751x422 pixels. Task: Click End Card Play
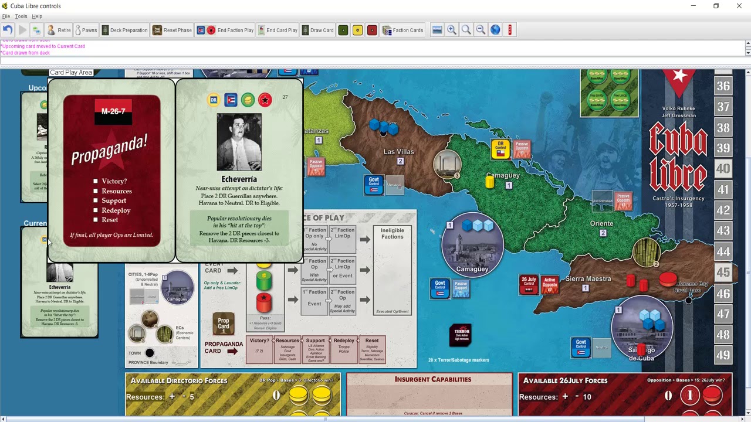pyautogui.click(x=278, y=30)
